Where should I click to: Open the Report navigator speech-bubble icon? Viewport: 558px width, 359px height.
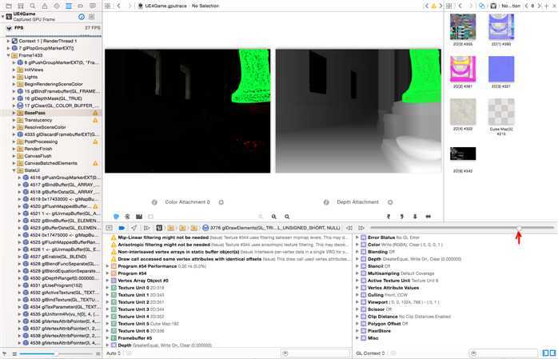coord(93,6)
